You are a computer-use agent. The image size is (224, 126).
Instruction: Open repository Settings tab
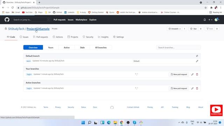(x=118, y=37)
